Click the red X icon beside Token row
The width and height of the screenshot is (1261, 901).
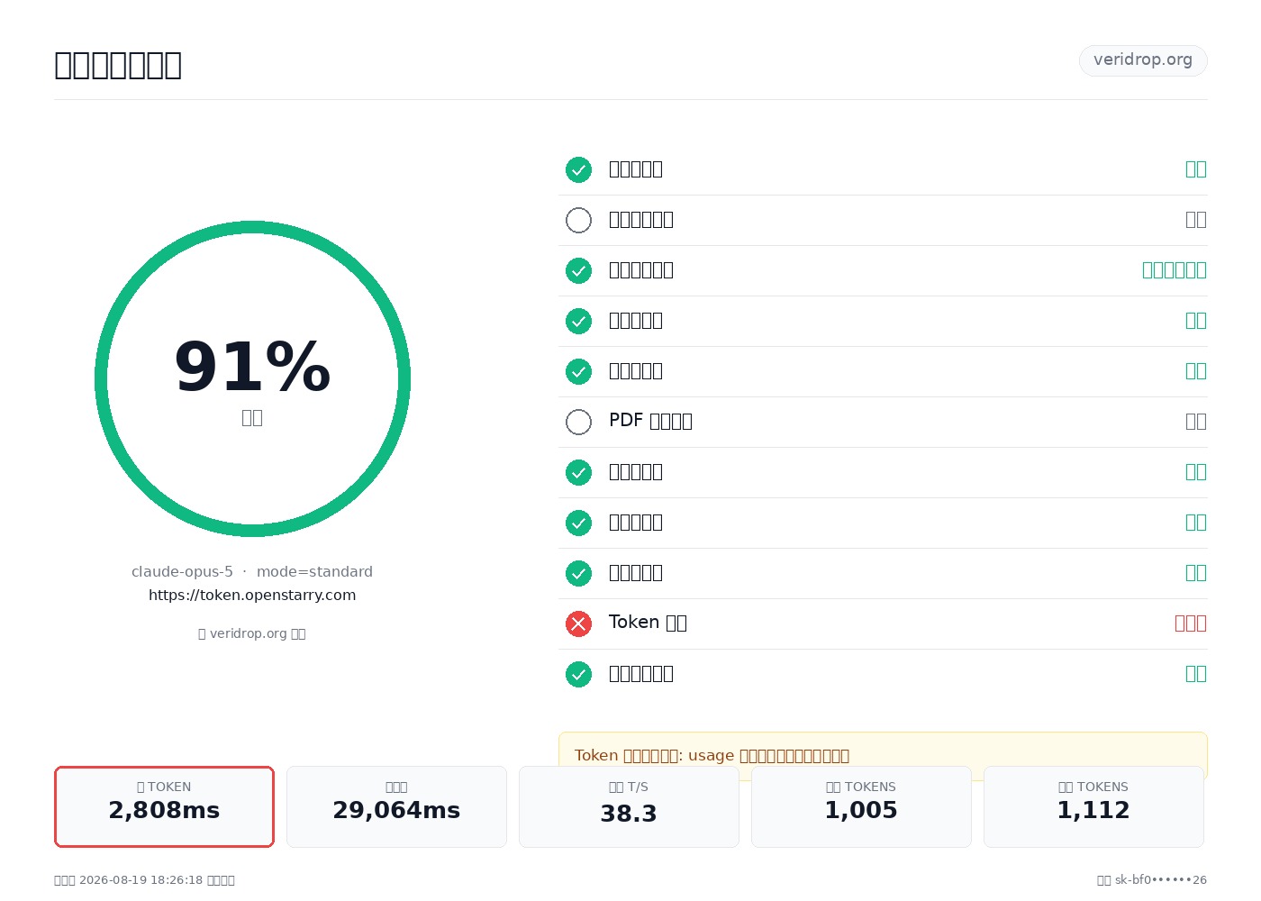coord(578,623)
